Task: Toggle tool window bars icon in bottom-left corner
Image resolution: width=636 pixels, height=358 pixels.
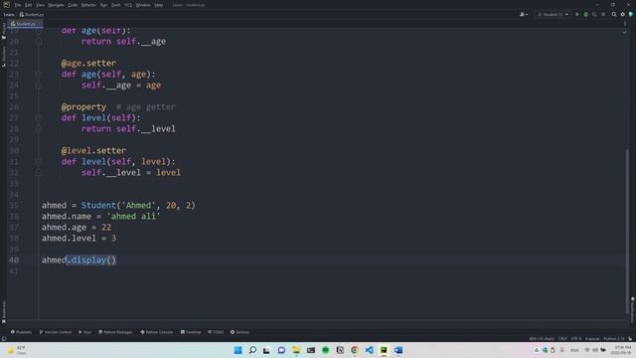Action: coord(4,338)
